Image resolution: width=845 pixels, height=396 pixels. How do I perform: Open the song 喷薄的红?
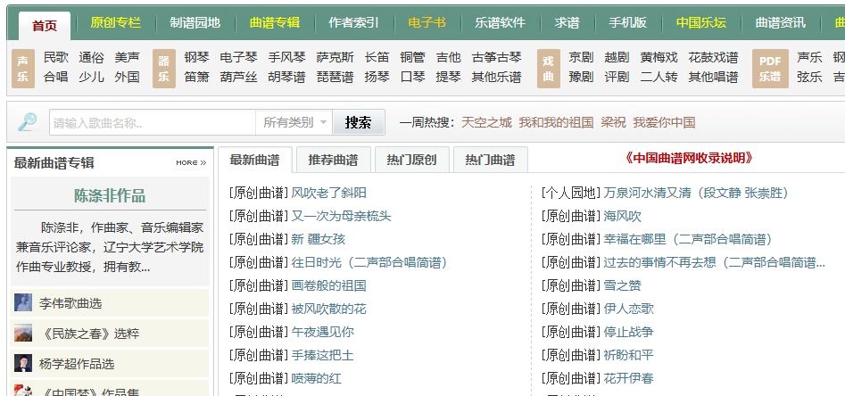[317, 378]
